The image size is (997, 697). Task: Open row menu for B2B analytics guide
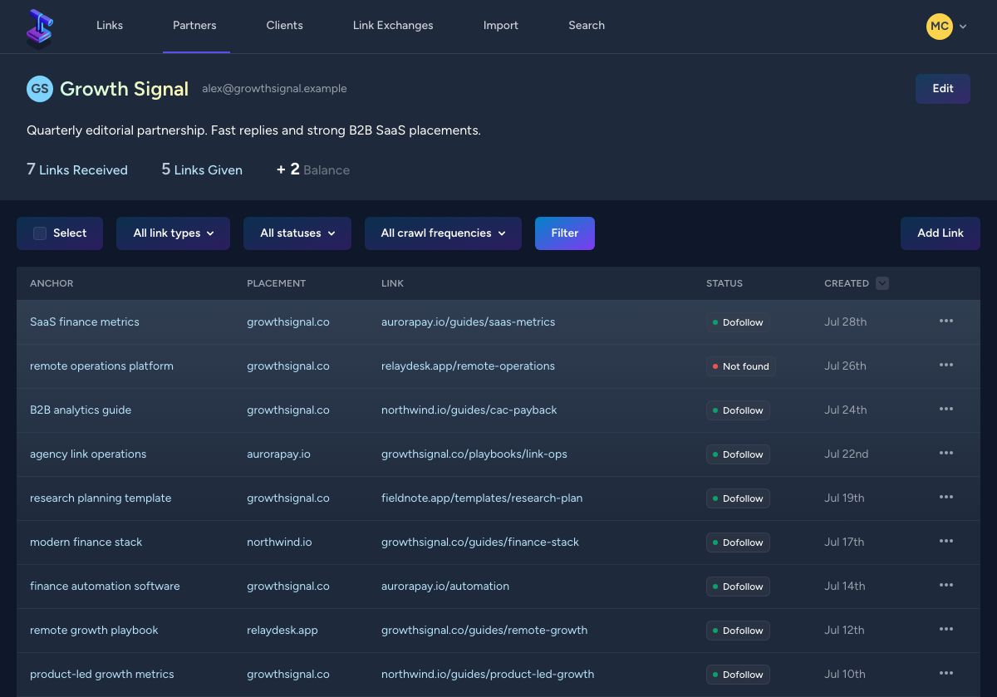[x=946, y=410]
